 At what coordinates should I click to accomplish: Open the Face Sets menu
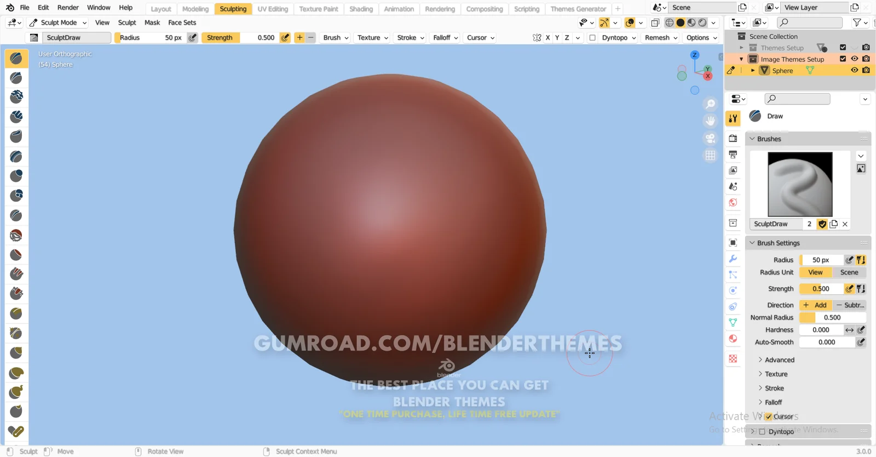coord(182,22)
